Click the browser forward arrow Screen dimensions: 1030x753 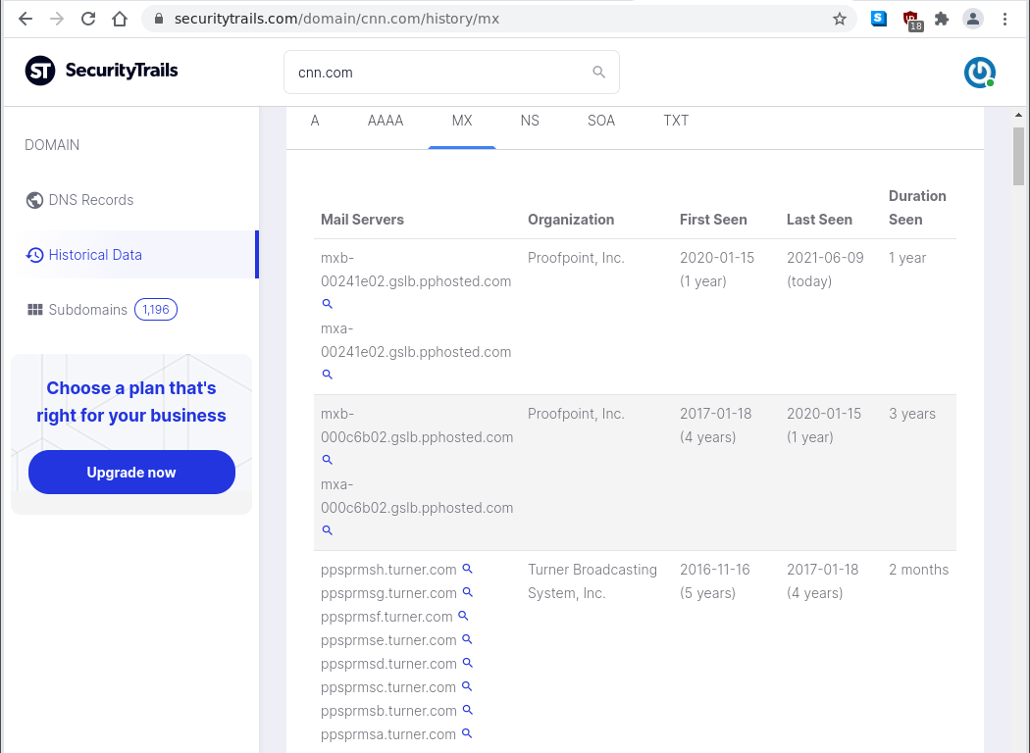(x=57, y=19)
